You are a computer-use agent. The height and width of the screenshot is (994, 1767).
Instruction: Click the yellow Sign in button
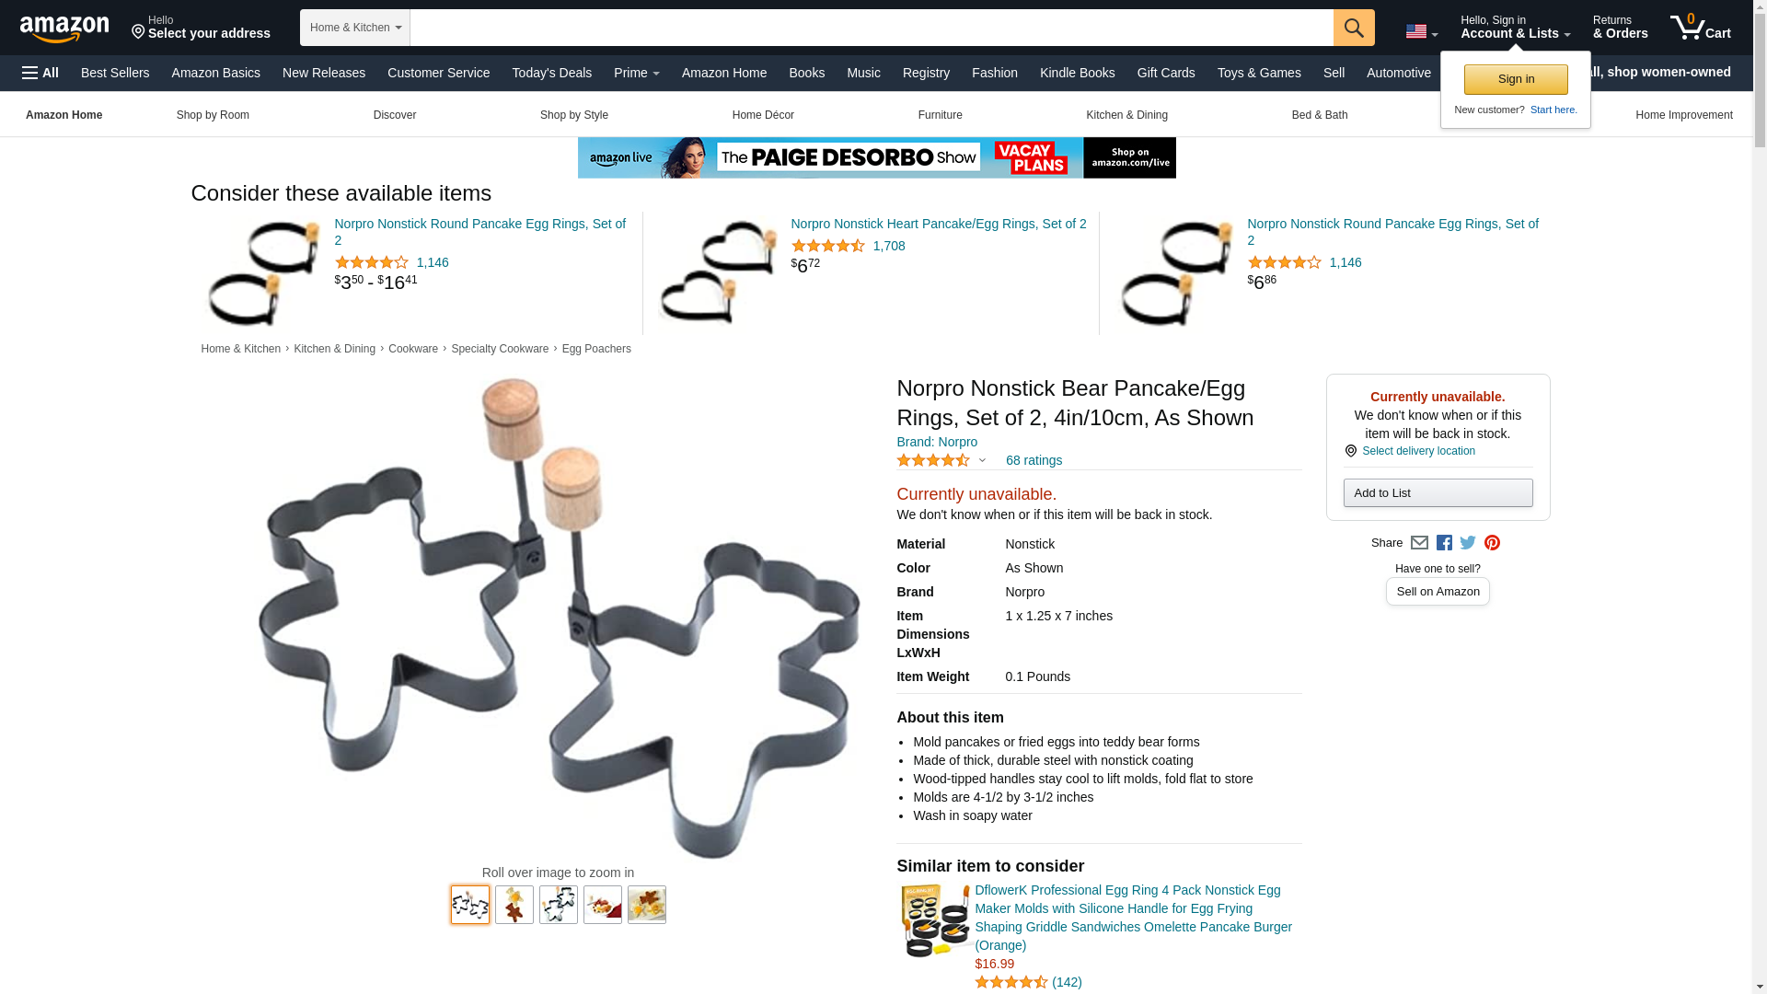1516,79
